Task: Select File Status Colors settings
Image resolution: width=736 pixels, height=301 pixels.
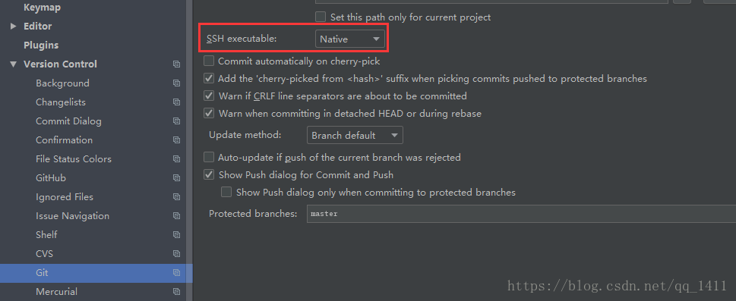Action: 74,159
